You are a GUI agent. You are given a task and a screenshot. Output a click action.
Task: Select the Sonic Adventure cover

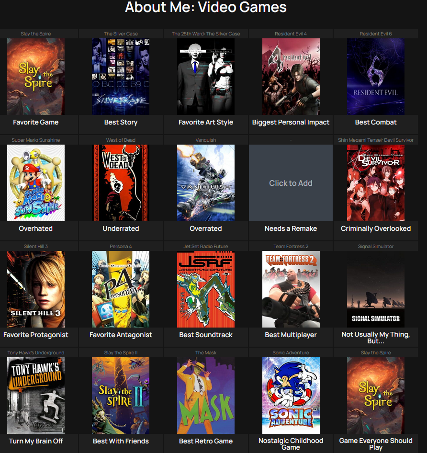[x=291, y=396]
